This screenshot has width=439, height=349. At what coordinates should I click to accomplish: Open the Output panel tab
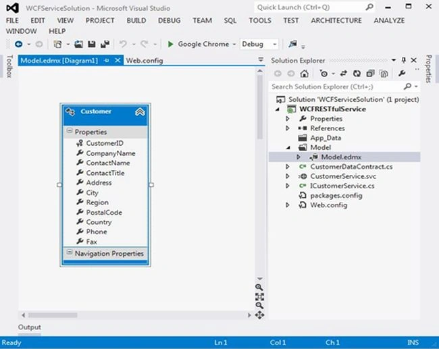(30, 327)
